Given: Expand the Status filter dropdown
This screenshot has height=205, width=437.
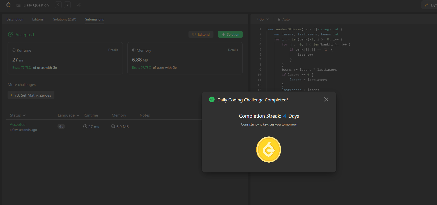Looking at the screenshot, I should click(18, 115).
